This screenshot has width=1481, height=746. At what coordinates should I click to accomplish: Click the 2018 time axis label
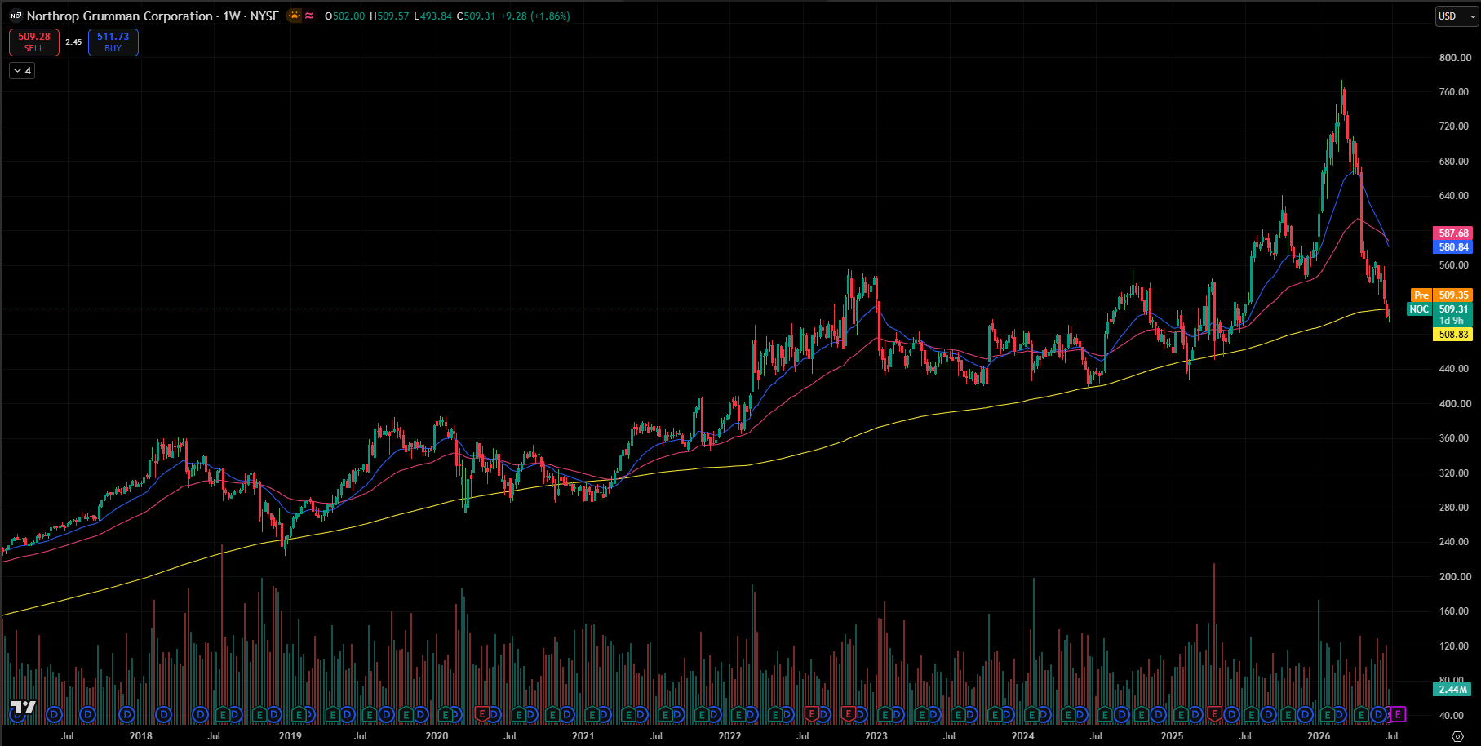pos(140,736)
